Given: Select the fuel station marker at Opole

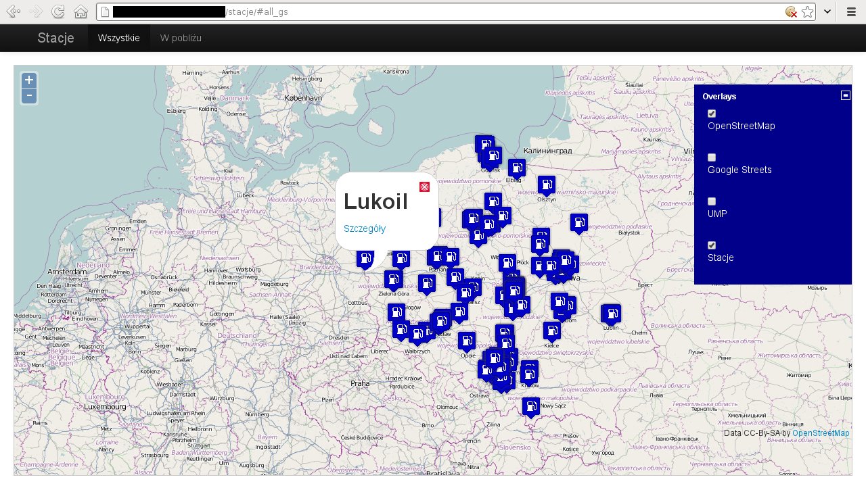Looking at the screenshot, I should tap(467, 341).
